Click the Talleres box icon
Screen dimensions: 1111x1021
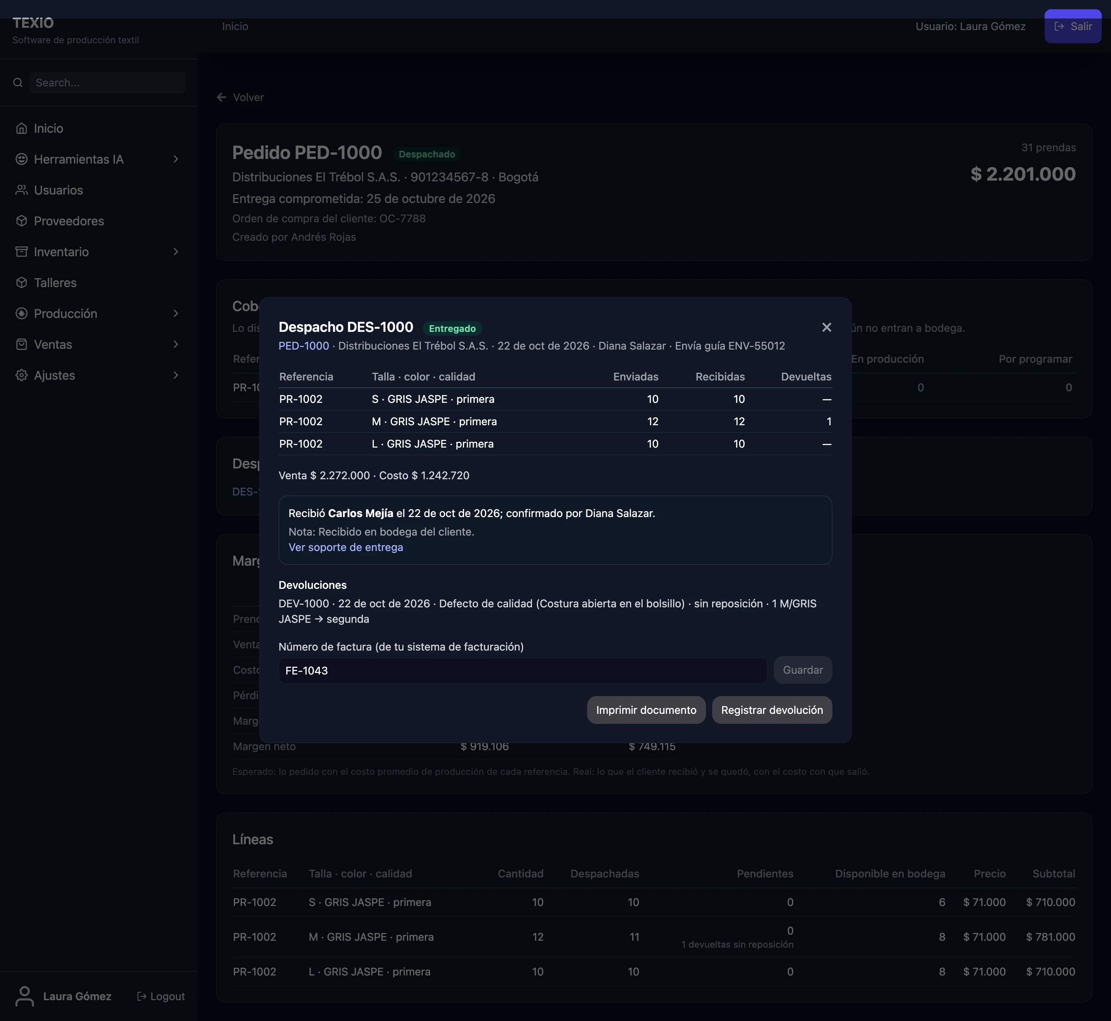click(x=22, y=283)
